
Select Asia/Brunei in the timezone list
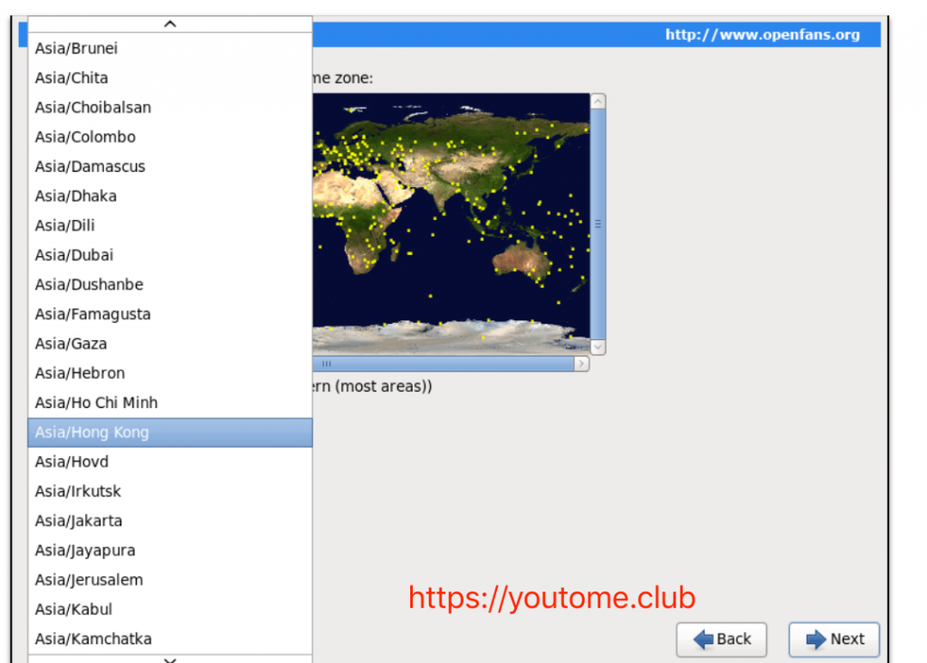click(169, 49)
